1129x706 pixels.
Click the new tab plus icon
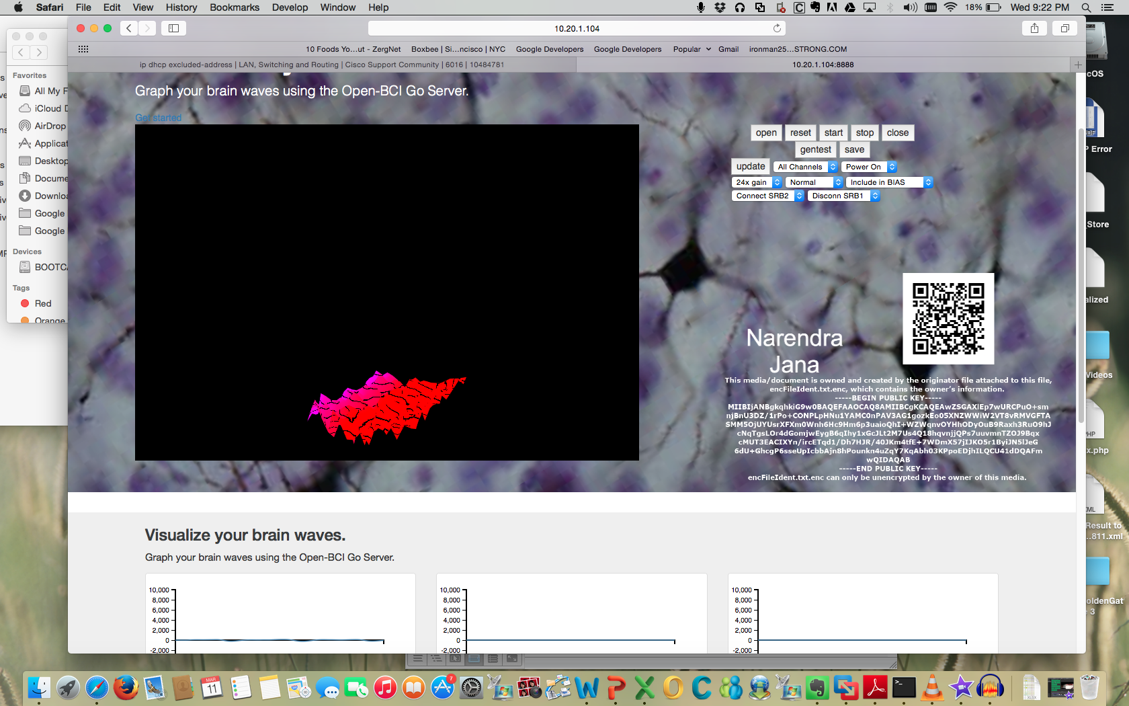(x=1077, y=65)
